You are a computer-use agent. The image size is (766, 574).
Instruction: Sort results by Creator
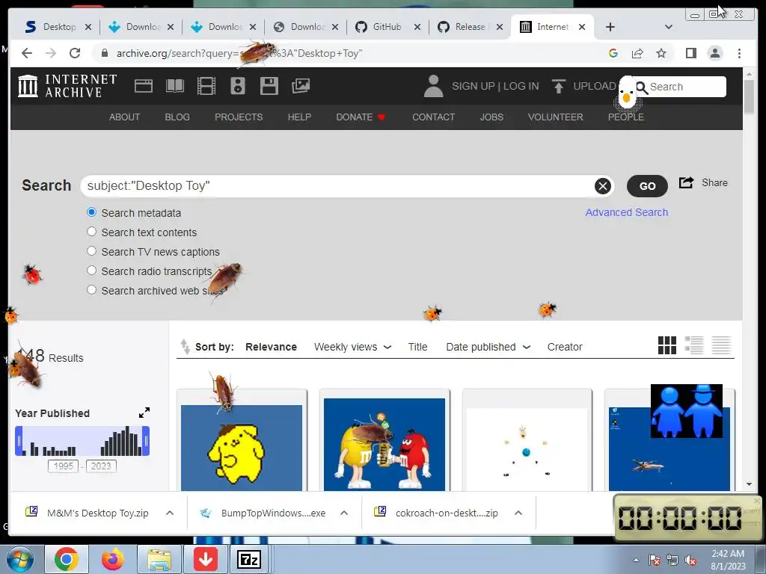coord(565,347)
